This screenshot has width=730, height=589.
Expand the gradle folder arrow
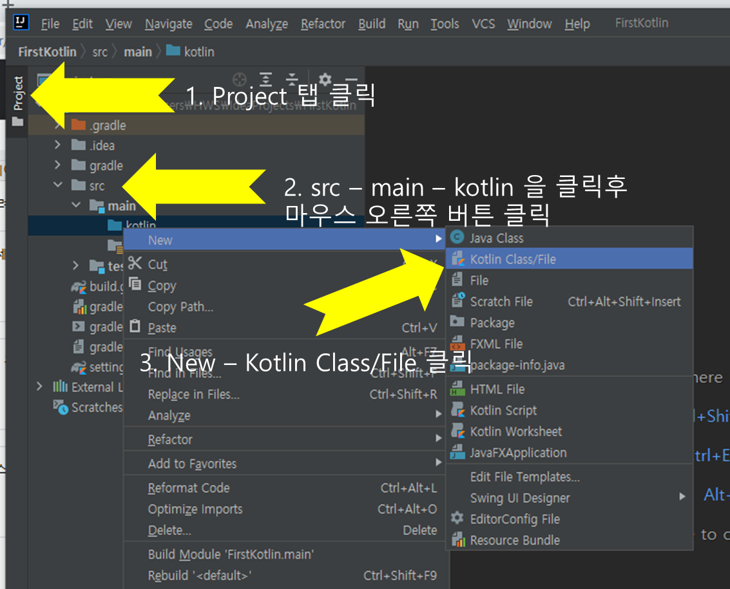pos(57,165)
